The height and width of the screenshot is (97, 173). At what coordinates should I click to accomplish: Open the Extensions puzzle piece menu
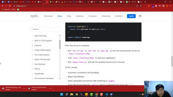click(156, 6)
